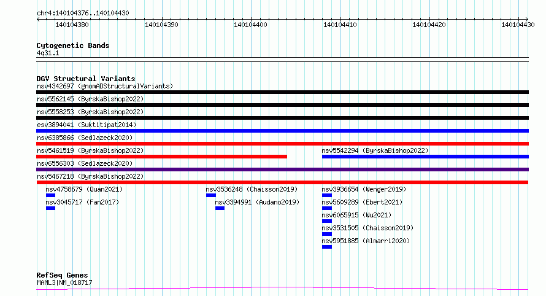The height and width of the screenshot is (296, 546).
Task: Click small blue bar under nsv6065915
Action: point(327,221)
